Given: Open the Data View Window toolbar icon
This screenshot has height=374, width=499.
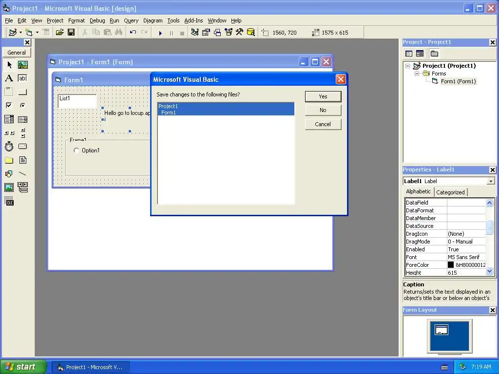Looking at the screenshot, I should click(x=251, y=33).
